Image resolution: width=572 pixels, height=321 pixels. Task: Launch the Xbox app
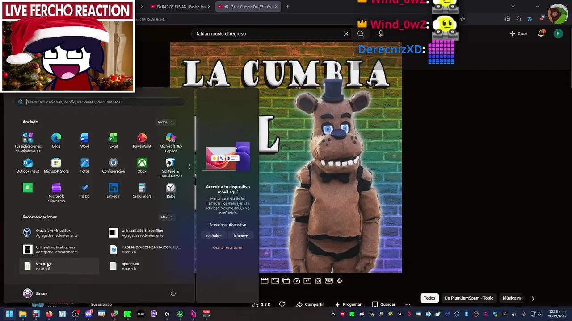tap(142, 165)
